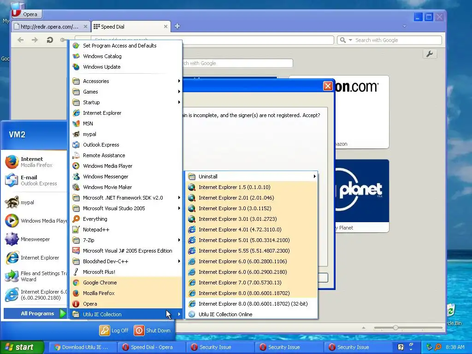Launch MSN from All Programs
Viewport: 472px width, 354px height.
click(x=126, y=124)
